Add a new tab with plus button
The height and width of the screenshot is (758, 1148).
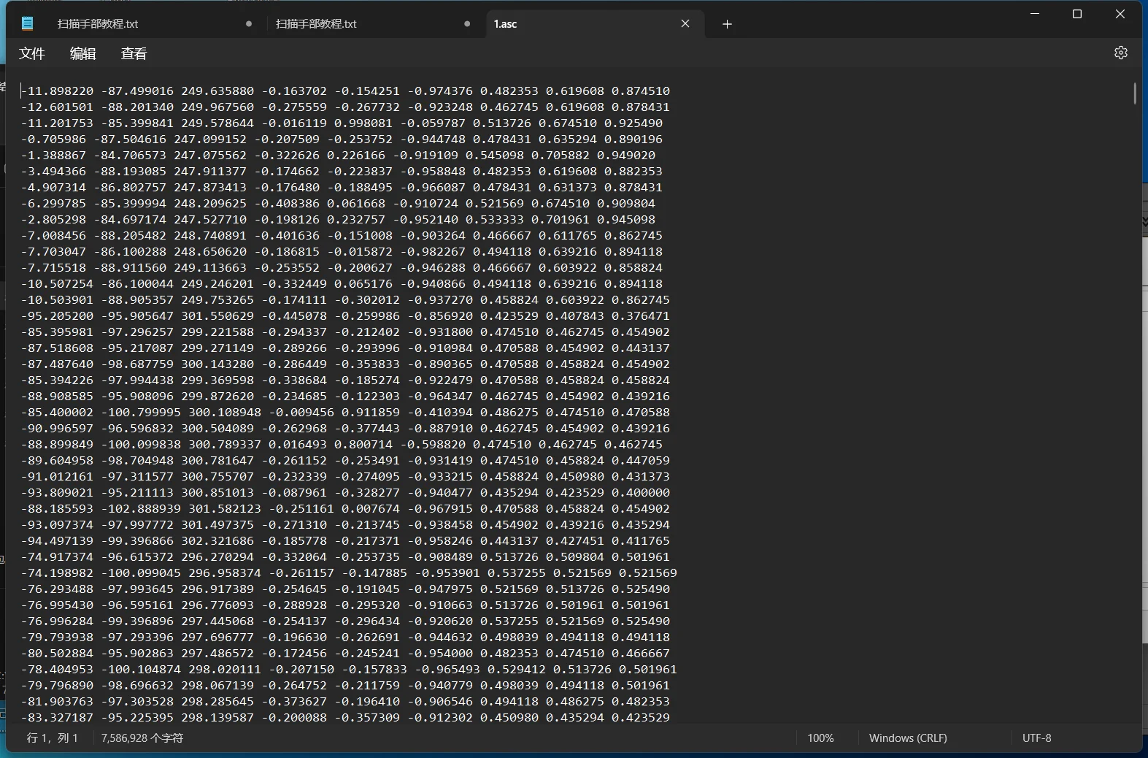[727, 24]
